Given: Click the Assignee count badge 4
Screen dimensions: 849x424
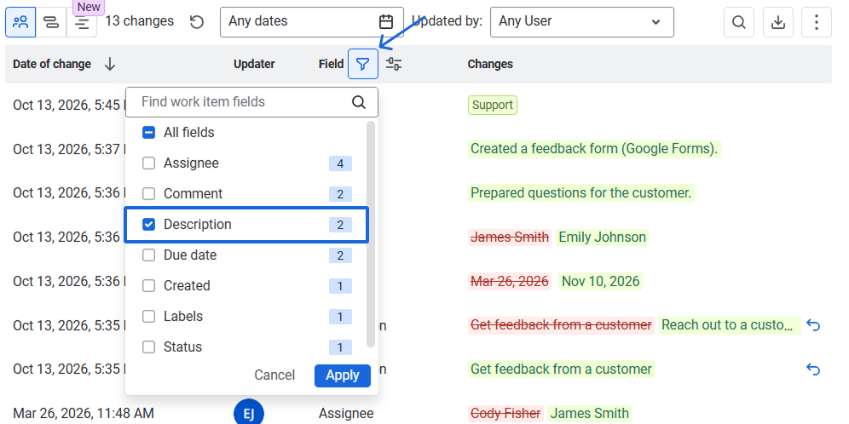Looking at the screenshot, I should tap(340, 163).
